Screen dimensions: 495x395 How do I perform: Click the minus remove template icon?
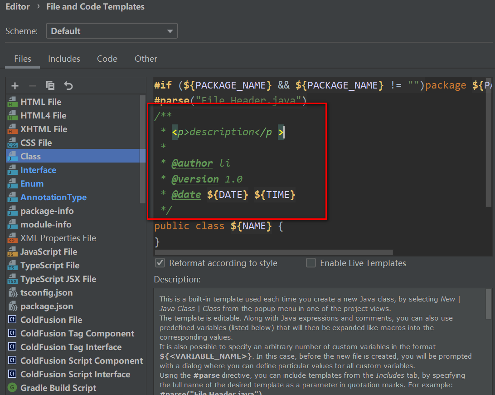point(33,86)
